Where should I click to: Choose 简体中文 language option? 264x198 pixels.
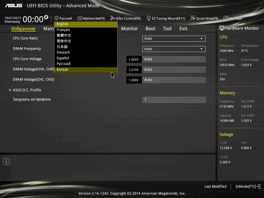coord(86,41)
